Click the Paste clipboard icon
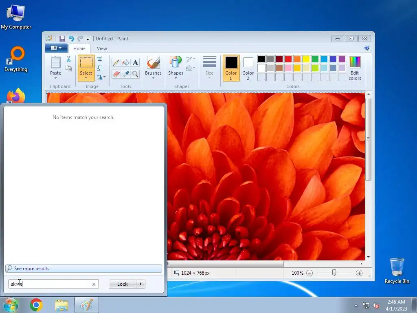This screenshot has width=417, height=313. tap(55, 62)
